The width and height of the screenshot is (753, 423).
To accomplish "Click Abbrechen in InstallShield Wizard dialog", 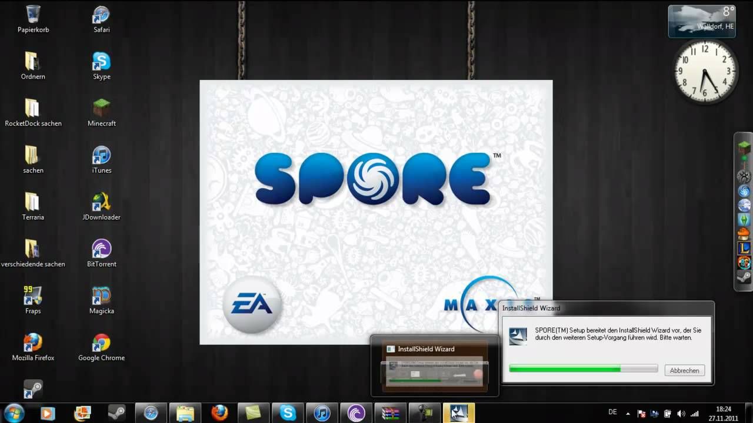I will (684, 371).
